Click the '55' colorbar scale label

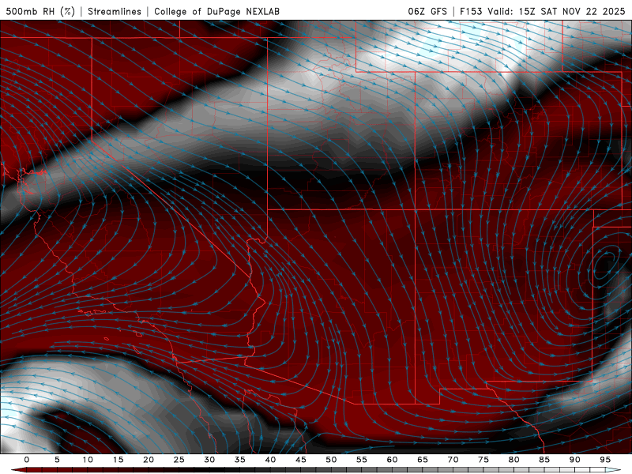click(x=362, y=460)
